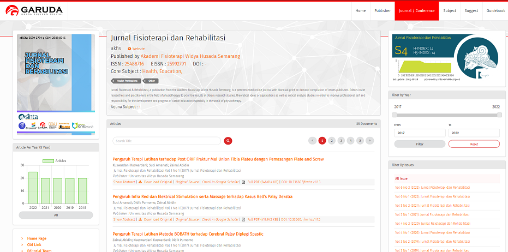Open the Suggest menu item
The image size is (508, 252).
pos(471,11)
